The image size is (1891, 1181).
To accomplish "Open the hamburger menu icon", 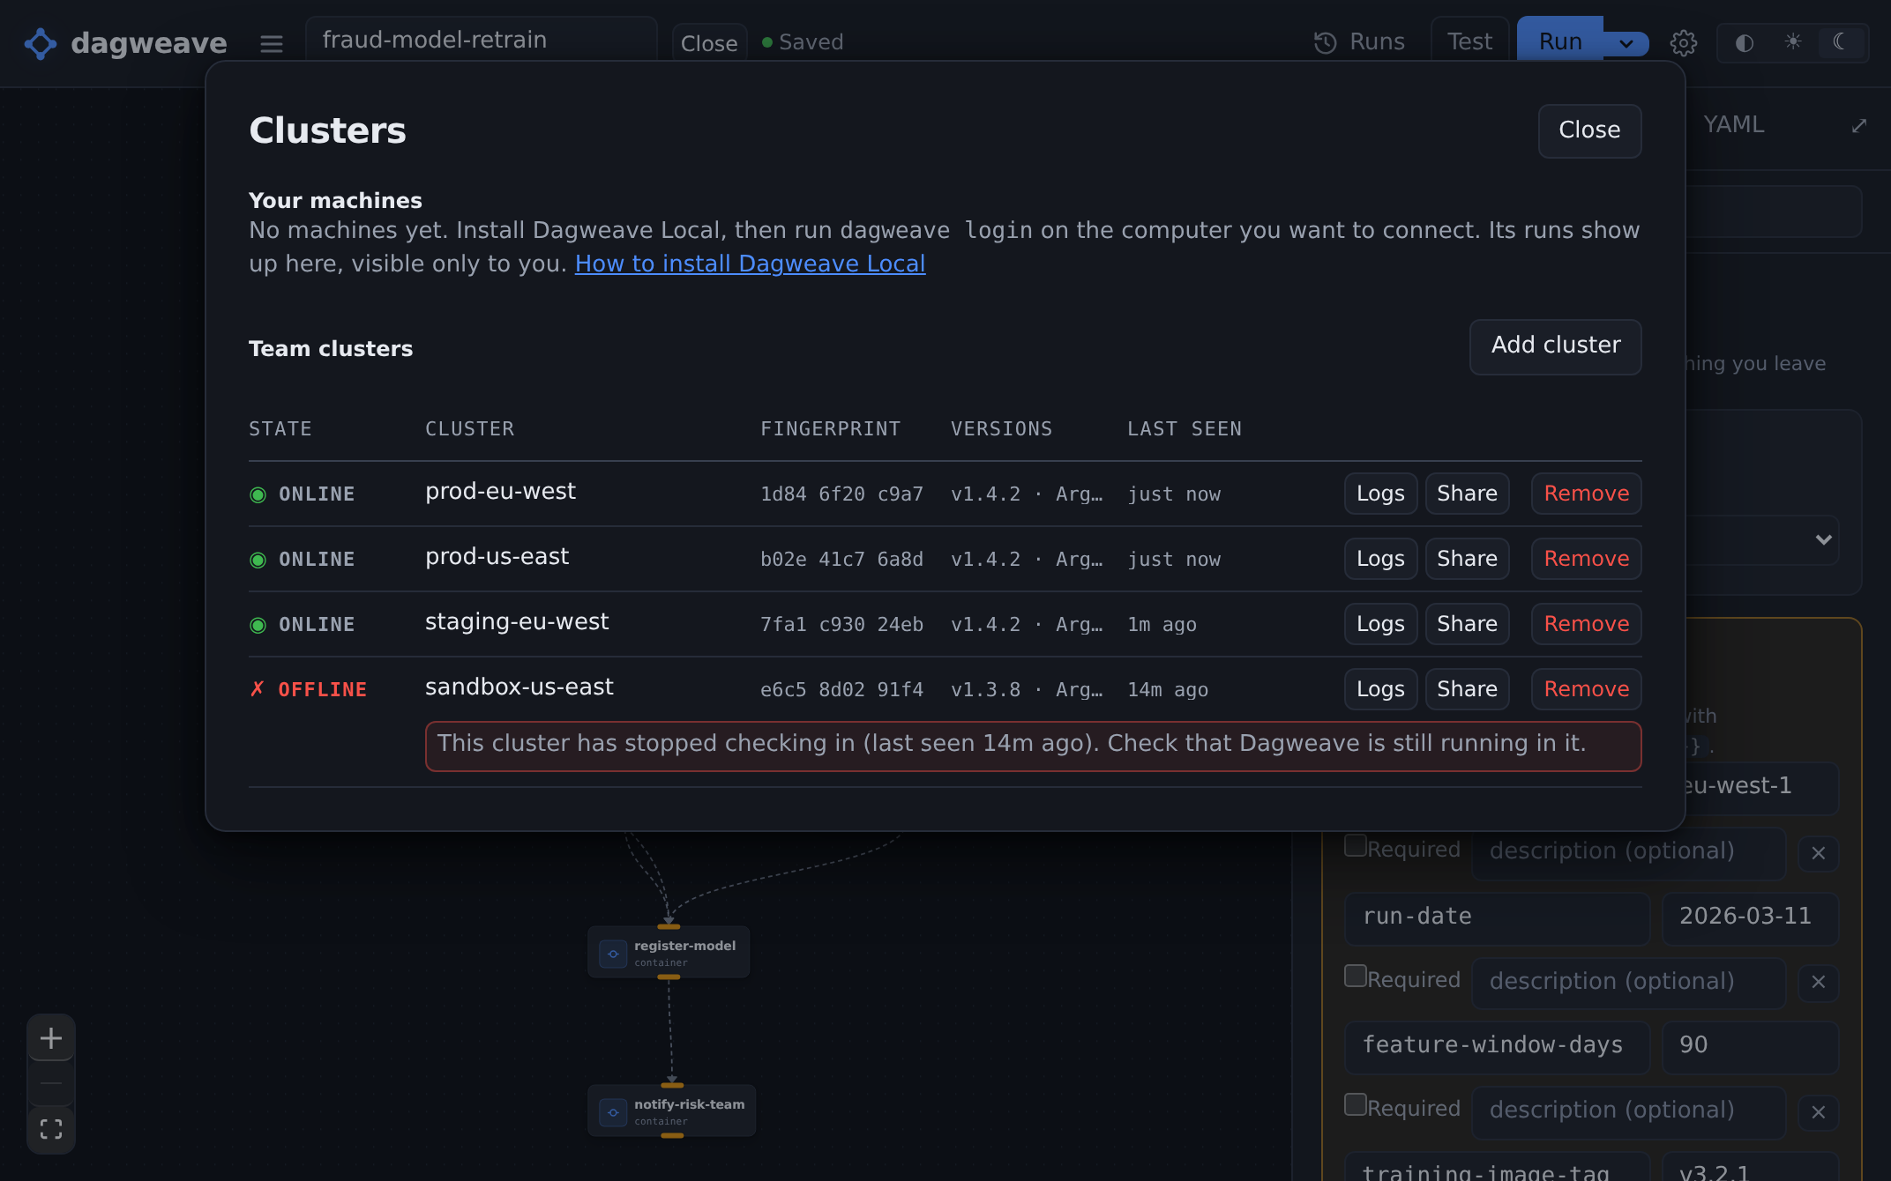I will coord(272,43).
